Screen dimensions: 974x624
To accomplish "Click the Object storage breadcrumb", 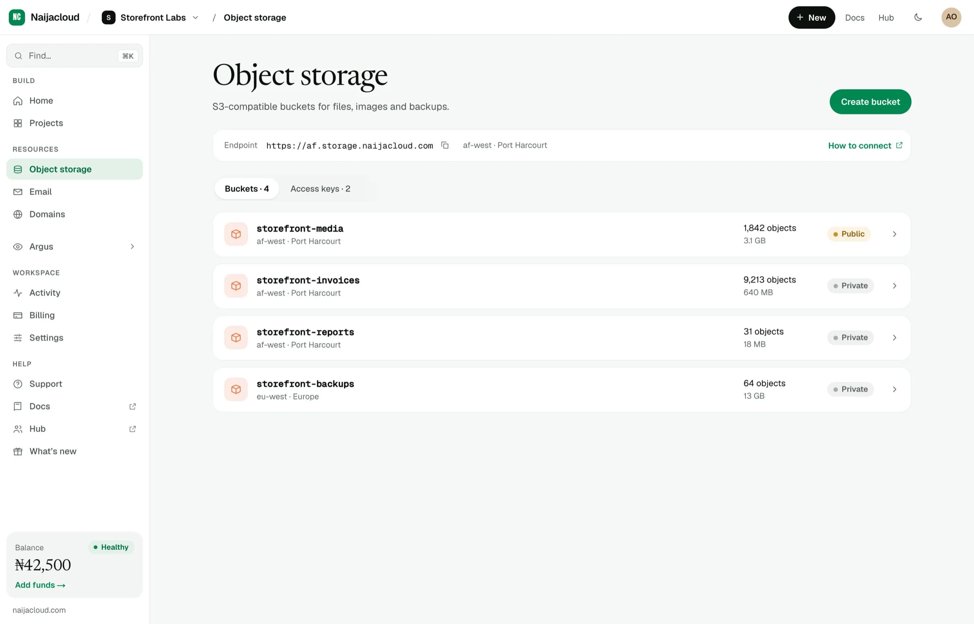I will coord(255,17).
